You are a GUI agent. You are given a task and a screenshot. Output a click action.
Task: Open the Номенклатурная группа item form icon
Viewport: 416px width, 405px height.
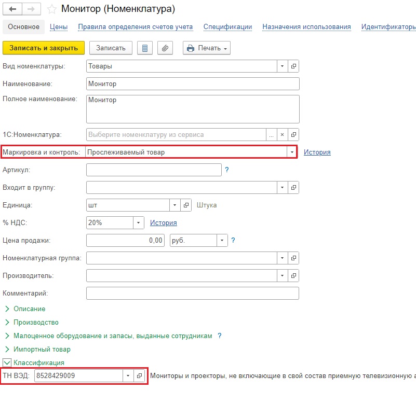coord(293,258)
